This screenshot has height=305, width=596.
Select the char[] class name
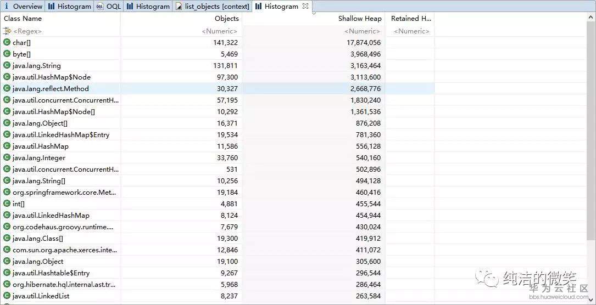tap(21, 42)
